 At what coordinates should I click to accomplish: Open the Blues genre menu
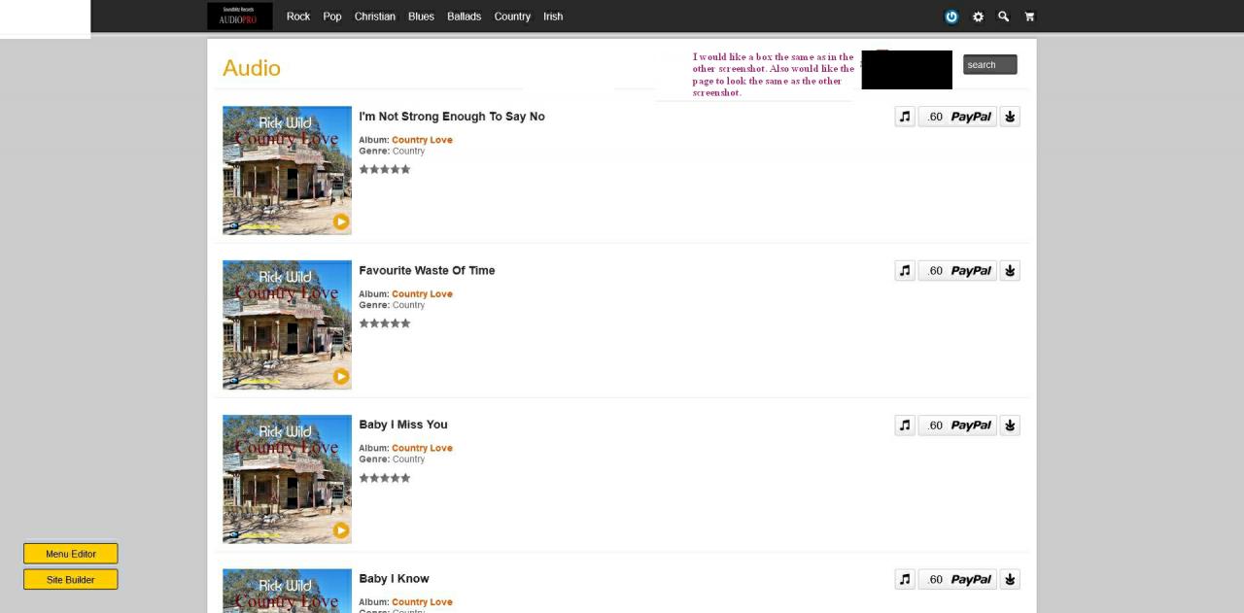click(421, 17)
